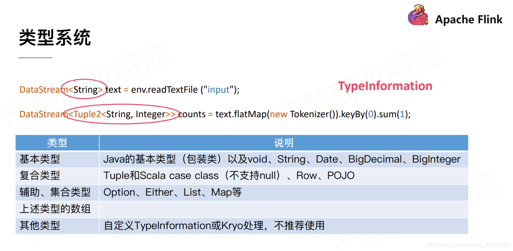Click the "Apache Flink" title text

[x=469, y=19]
